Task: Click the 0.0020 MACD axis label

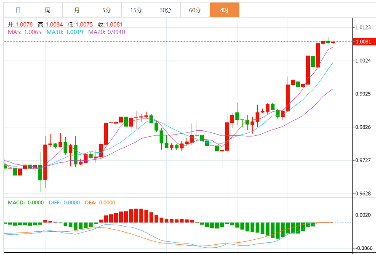Action: 363,215
